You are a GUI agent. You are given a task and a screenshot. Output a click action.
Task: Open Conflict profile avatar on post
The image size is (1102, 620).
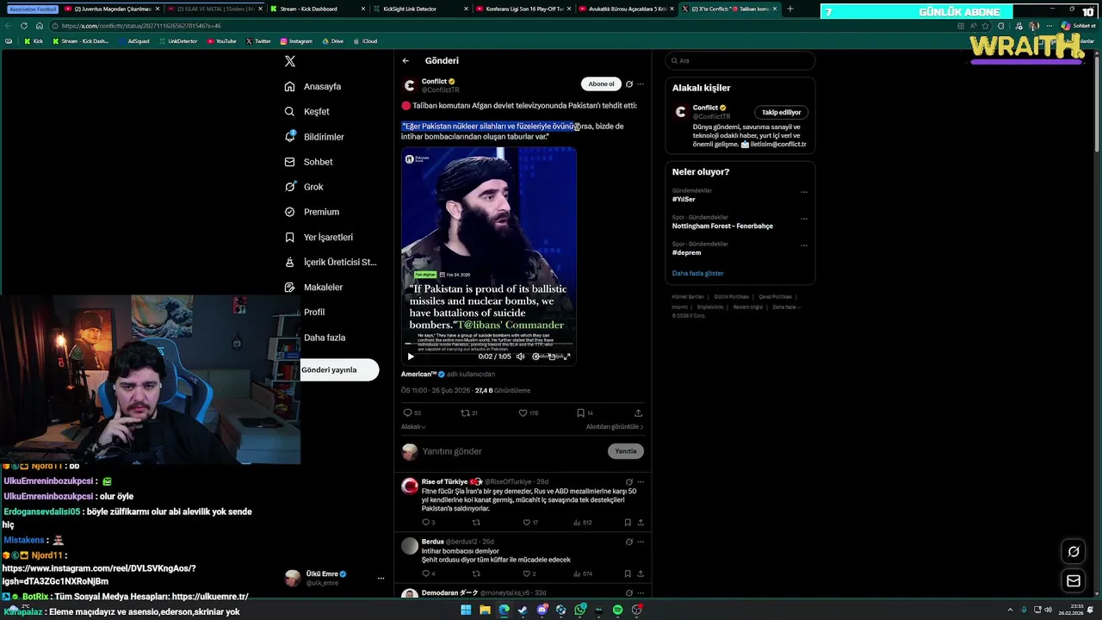[x=410, y=85]
